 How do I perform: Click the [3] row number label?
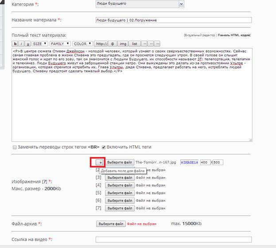98,178
